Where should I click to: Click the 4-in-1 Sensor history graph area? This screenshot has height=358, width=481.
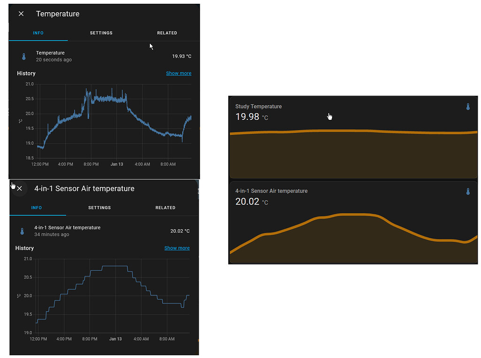click(x=113, y=296)
